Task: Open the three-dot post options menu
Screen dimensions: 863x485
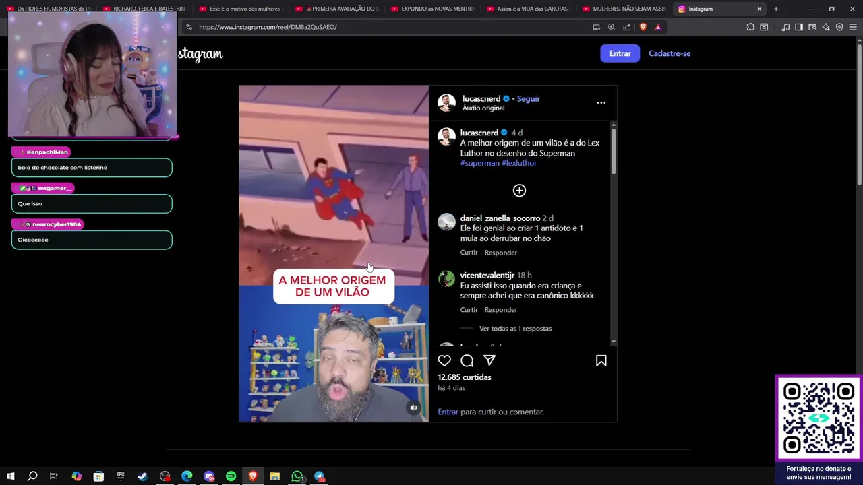Action: click(x=601, y=103)
